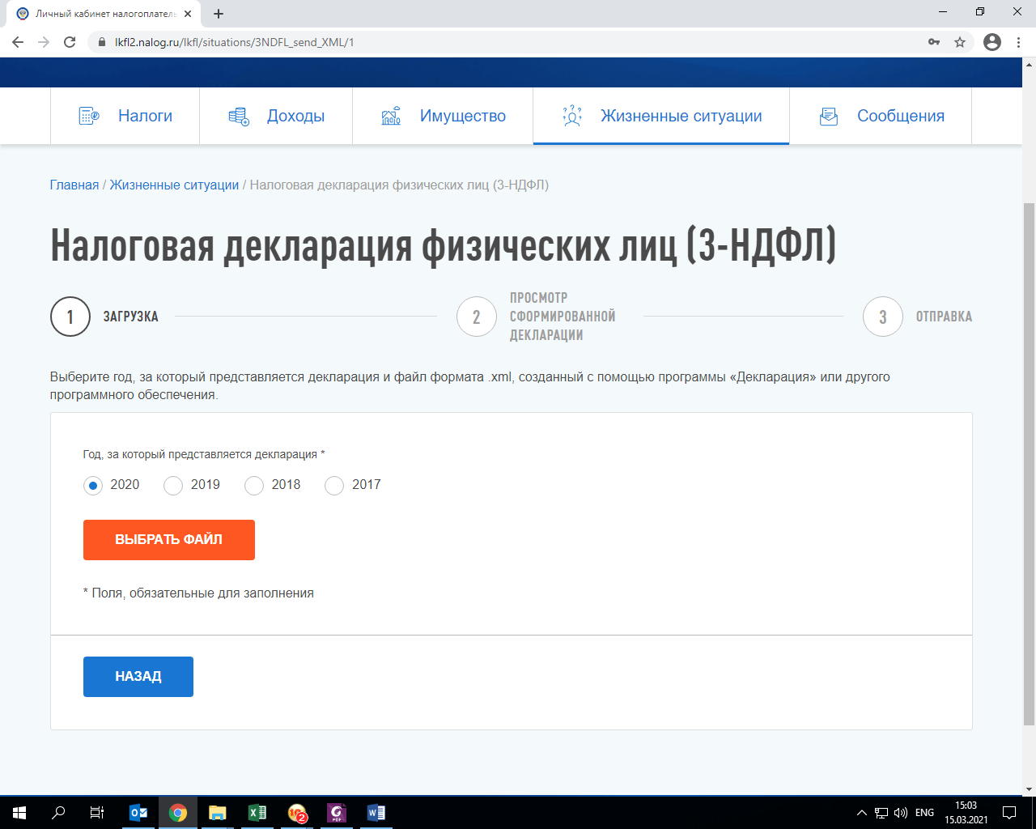Open saved passwords via the key icon
This screenshot has width=1036, height=829.
(933, 41)
